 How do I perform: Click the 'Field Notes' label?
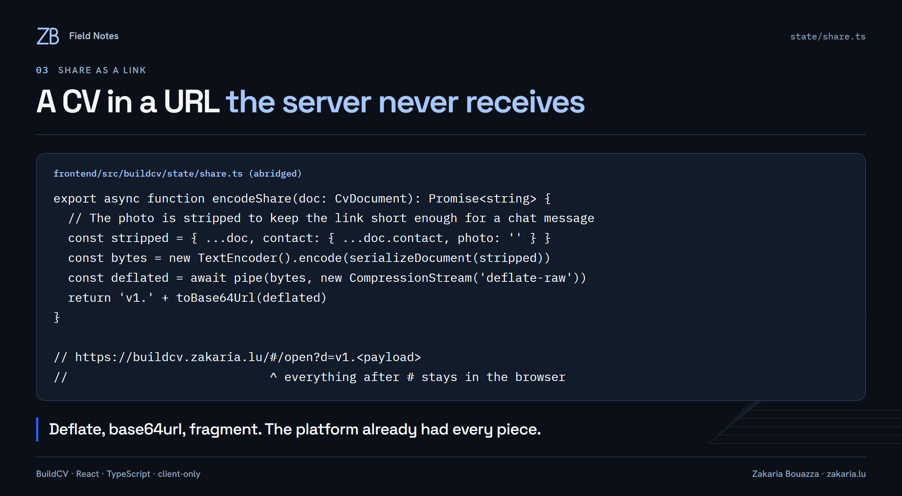point(94,36)
